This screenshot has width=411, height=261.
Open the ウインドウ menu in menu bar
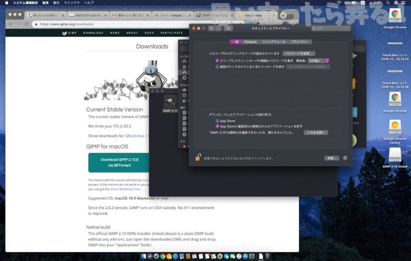point(71,3)
